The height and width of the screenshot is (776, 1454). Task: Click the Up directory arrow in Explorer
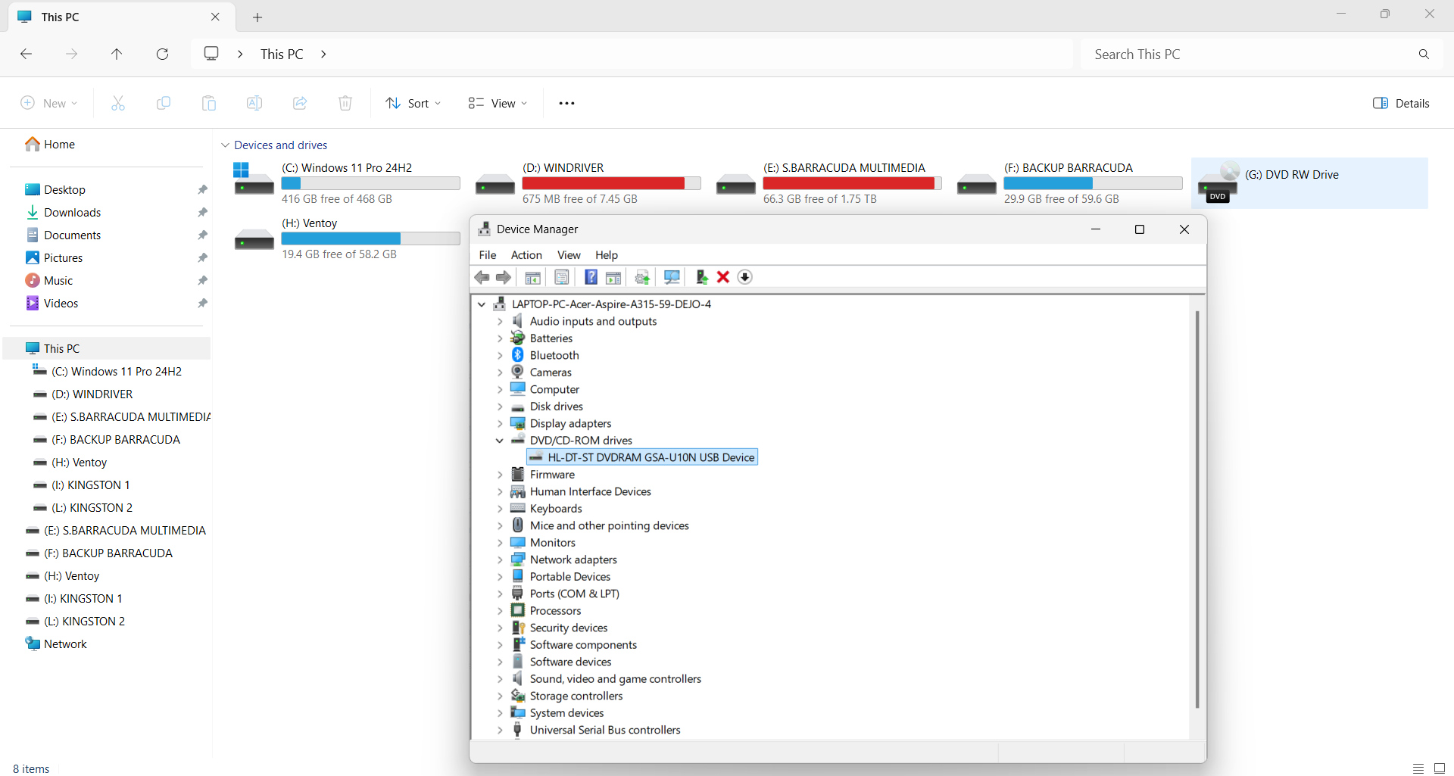[117, 54]
